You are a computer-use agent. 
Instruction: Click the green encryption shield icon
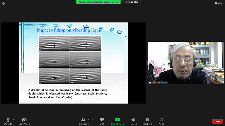pyautogui.click(x=4, y=3)
